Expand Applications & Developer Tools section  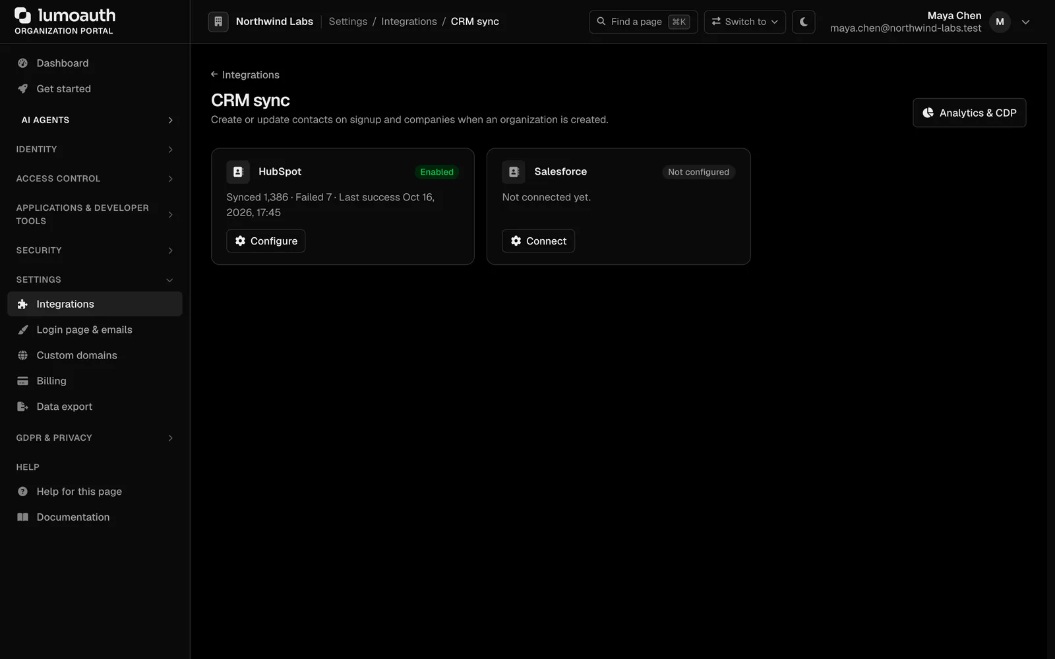point(95,215)
